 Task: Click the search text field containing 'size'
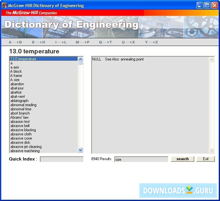(141, 159)
